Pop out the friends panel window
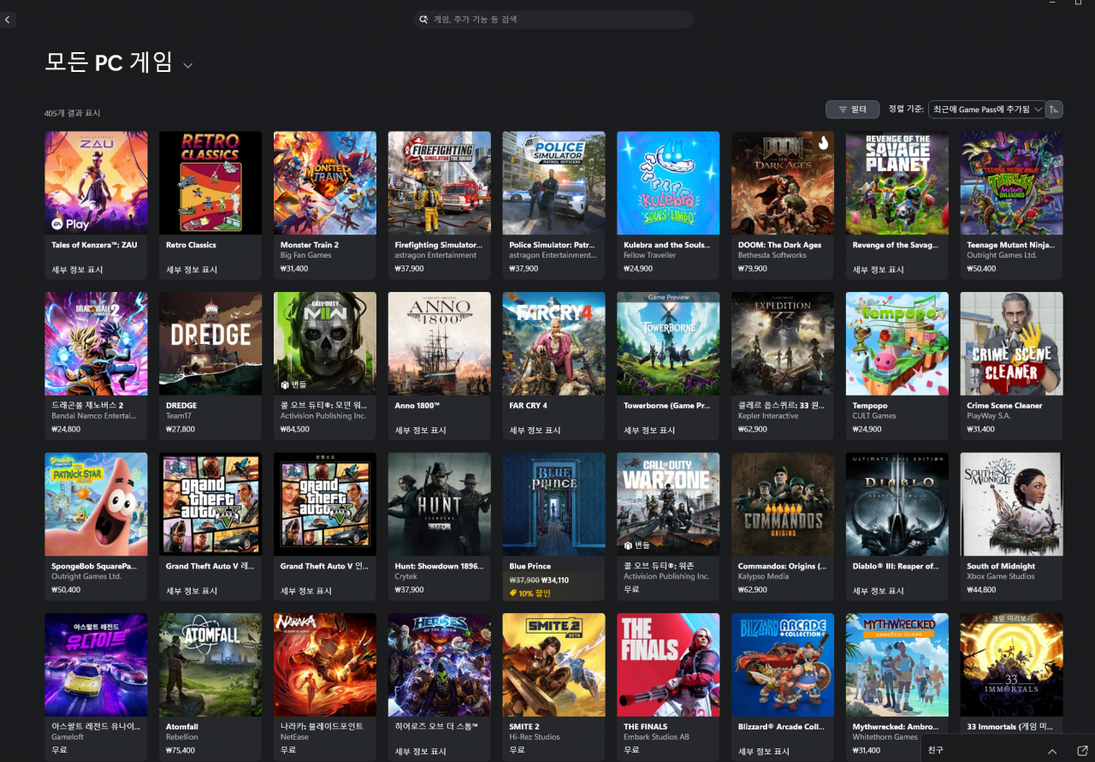This screenshot has width=1095, height=762. [x=1082, y=750]
